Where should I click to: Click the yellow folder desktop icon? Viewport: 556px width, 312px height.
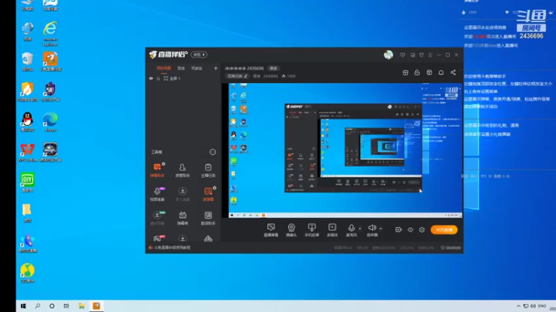pos(27,213)
